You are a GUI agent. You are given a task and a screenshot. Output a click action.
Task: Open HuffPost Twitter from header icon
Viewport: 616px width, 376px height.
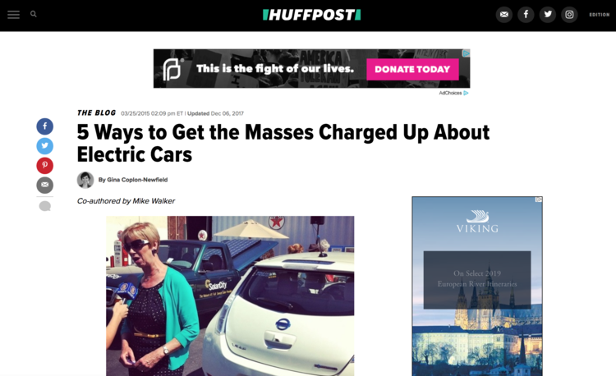pos(548,15)
